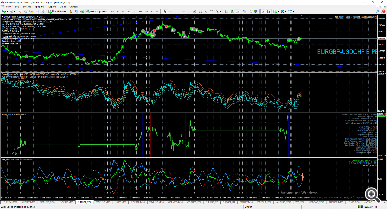Open the Справка menu
The width and height of the screenshot is (387, 209).
click(x=74, y=7)
